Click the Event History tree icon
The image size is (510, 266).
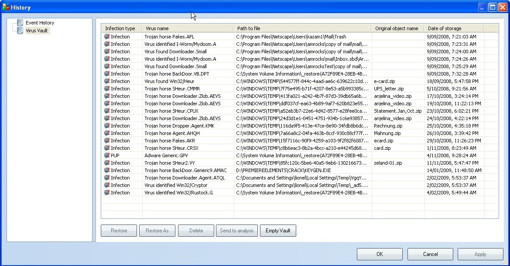click(20, 23)
